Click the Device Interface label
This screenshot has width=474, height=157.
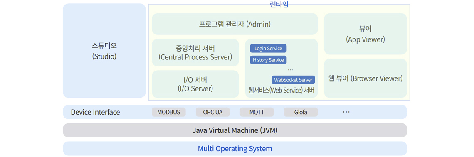click(x=95, y=112)
